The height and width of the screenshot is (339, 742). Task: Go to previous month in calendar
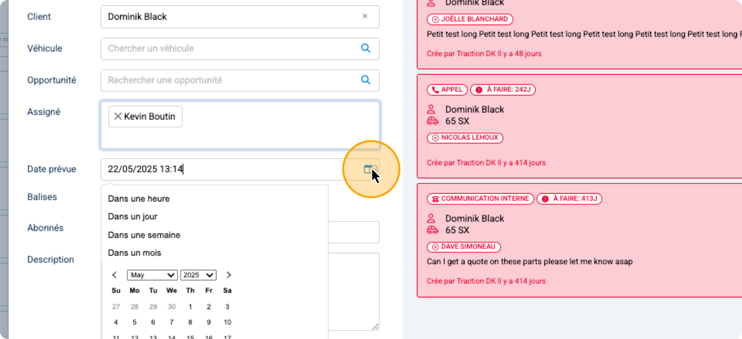(x=114, y=275)
